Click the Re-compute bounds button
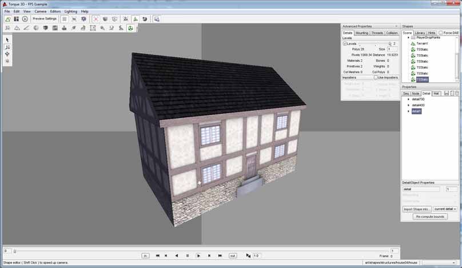462x268 pixels. click(x=430, y=217)
